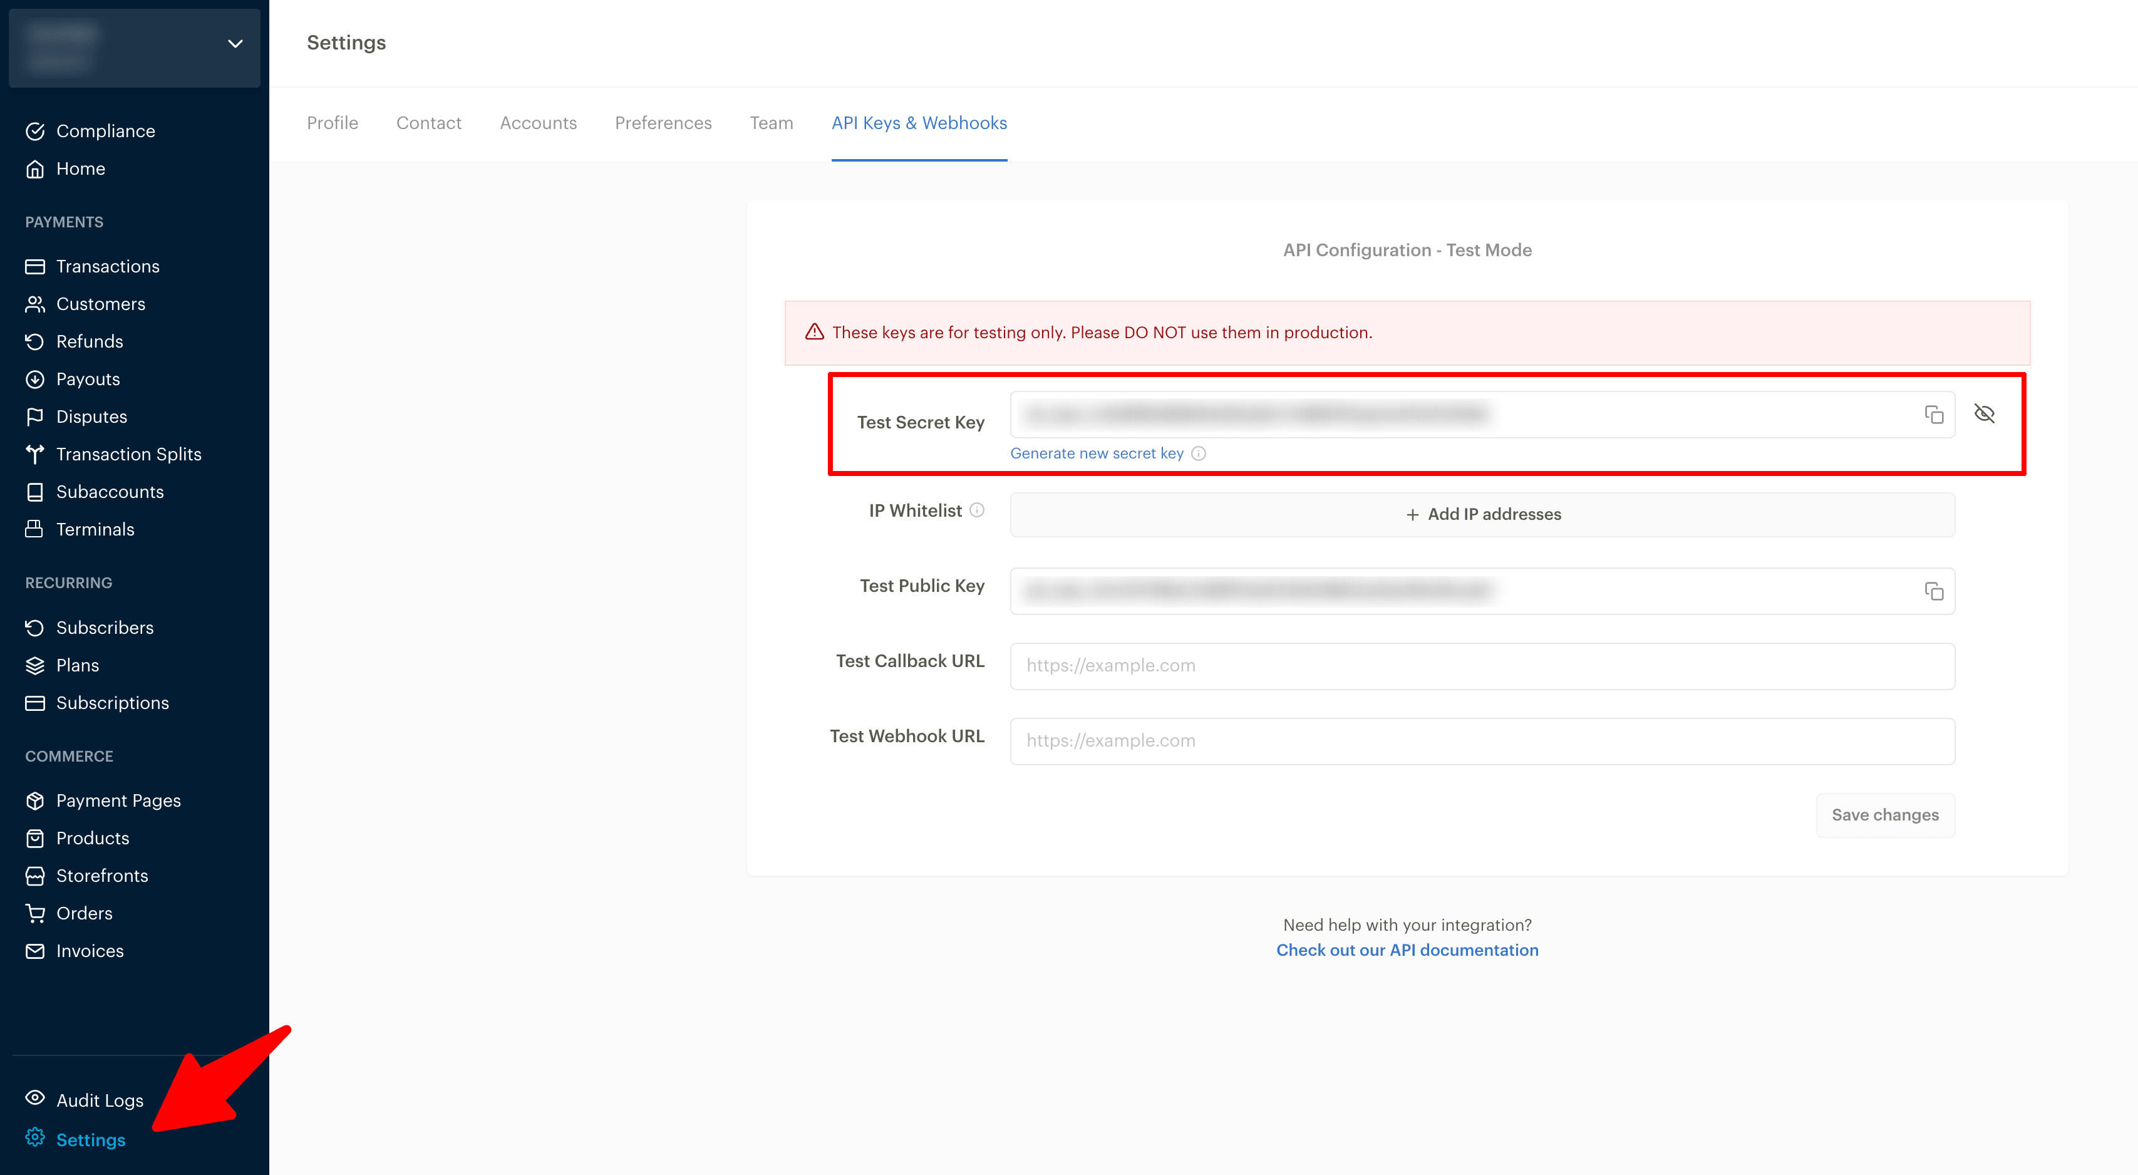The height and width of the screenshot is (1175, 2138).
Task: Open Subaccounts in the sidebar
Action: [110, 492]
